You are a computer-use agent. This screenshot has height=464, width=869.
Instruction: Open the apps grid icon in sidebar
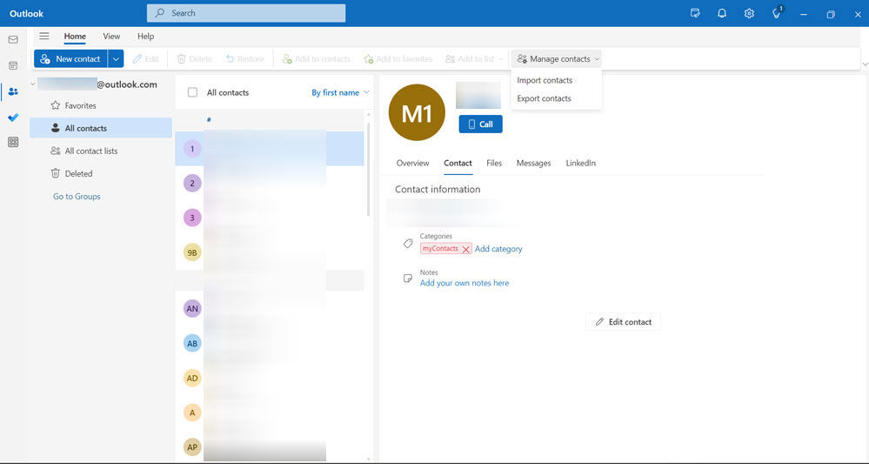pyautogui.click(x=13, y=143)
